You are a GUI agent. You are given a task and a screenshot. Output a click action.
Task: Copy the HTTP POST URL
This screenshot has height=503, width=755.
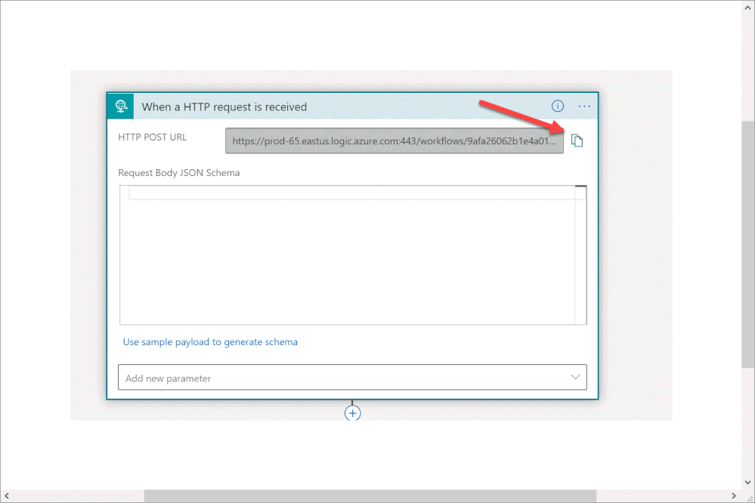point(577,140)
